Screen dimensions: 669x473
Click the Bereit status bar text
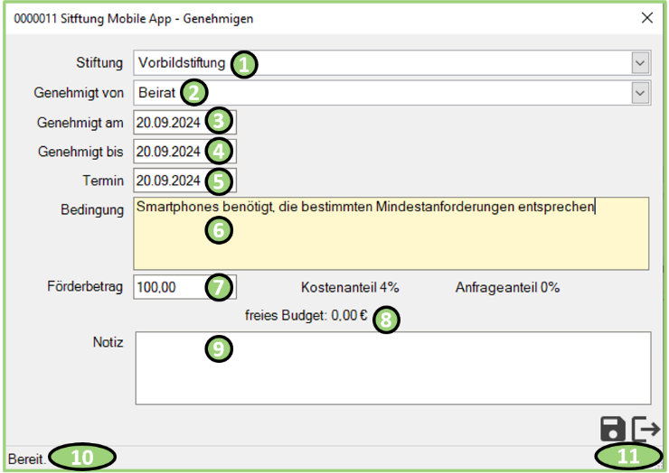click(x=26, y=459)
